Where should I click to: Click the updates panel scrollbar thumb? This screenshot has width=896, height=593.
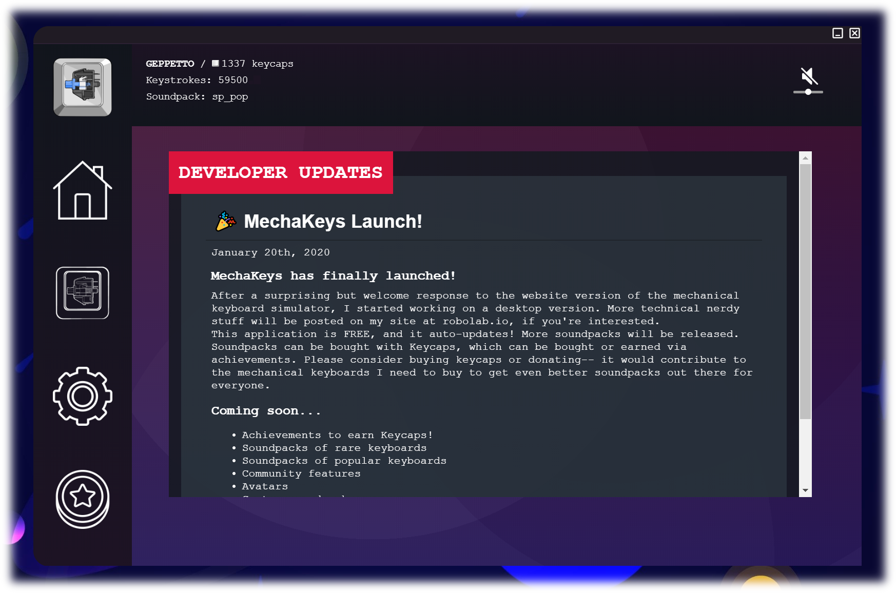click(805, 291)
